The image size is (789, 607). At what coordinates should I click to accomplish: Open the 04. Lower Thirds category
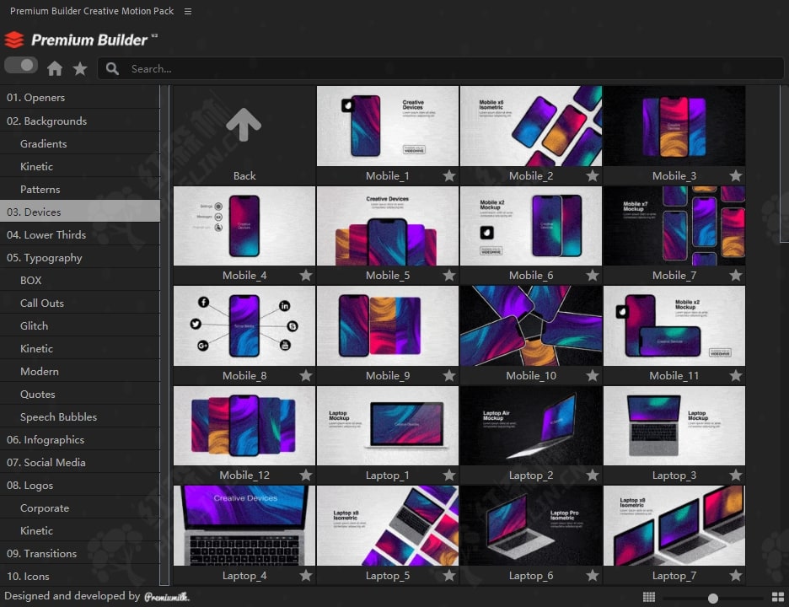click(80, 234)
